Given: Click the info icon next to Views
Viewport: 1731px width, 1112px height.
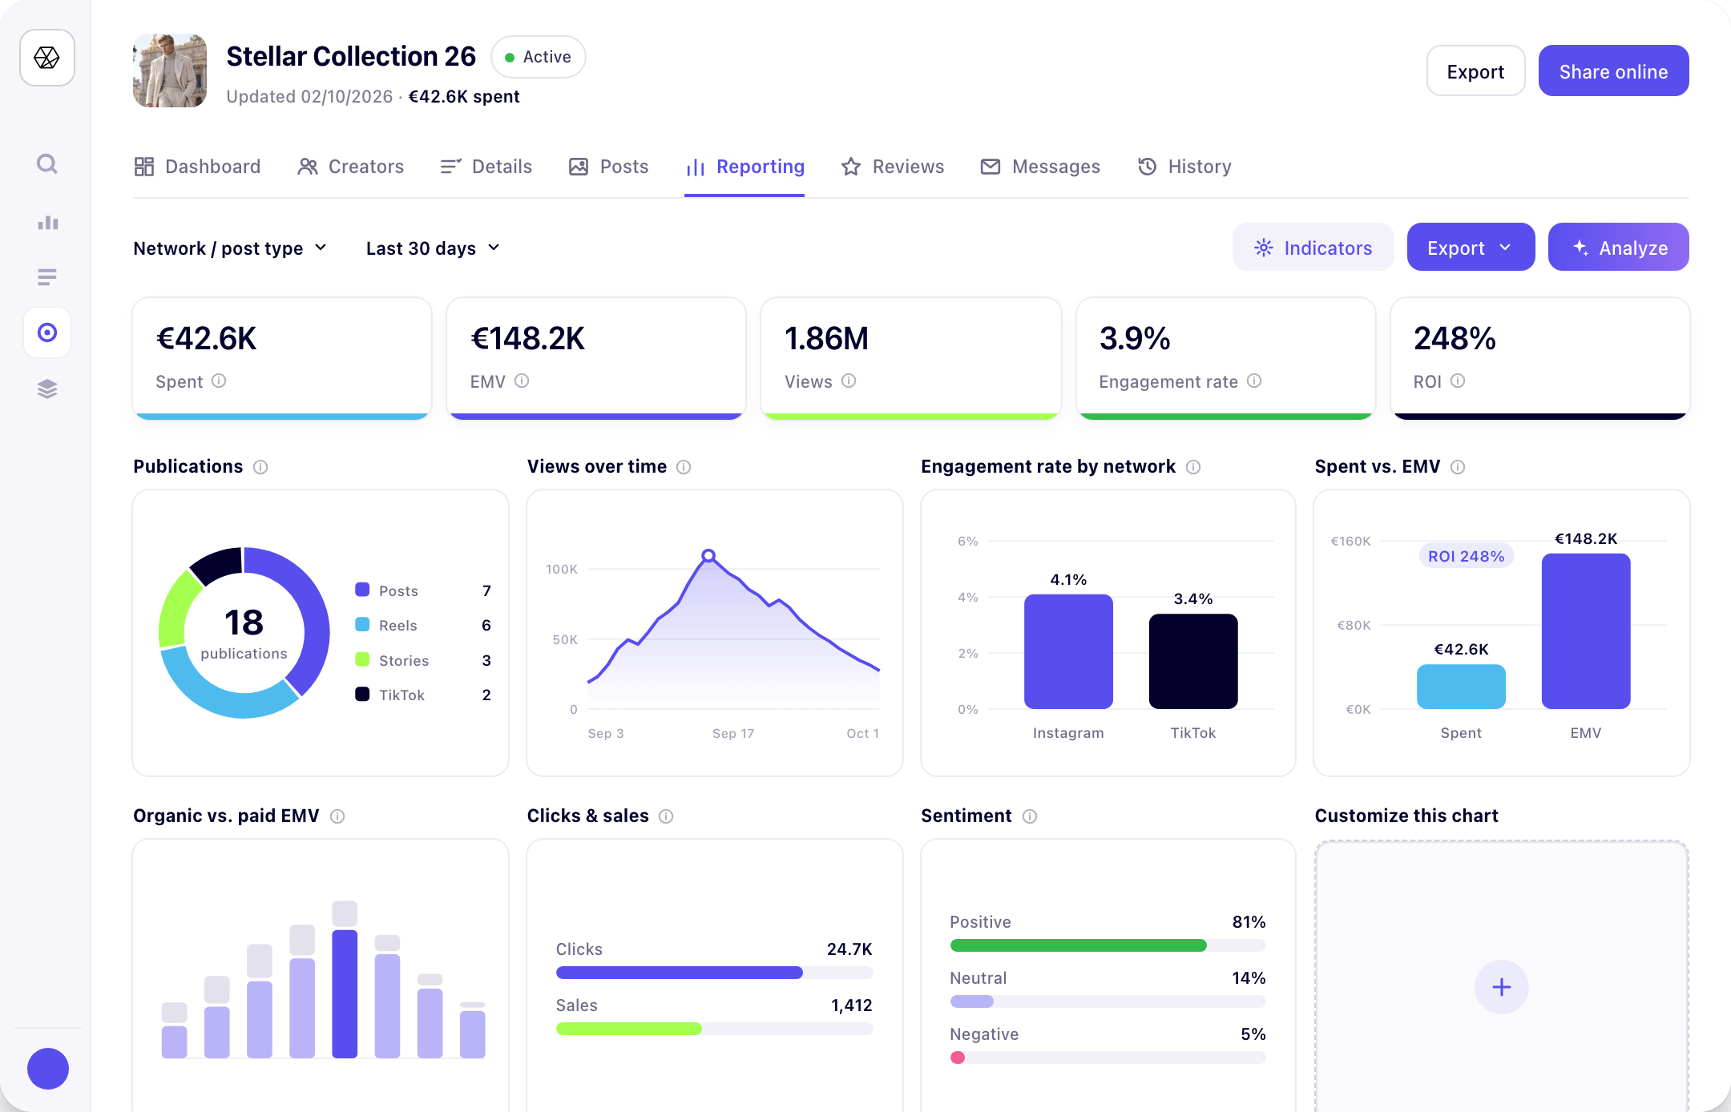Looking at the screenshot, I should (849, 381).
